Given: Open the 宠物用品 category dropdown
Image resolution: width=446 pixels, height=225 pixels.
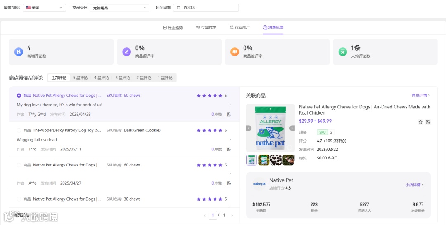Looking at the screenshot, I should tap(119, 8).
